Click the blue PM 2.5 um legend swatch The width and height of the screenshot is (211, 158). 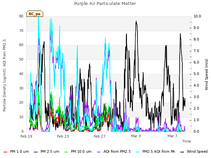pyautogui.click(x=36, y=152)
